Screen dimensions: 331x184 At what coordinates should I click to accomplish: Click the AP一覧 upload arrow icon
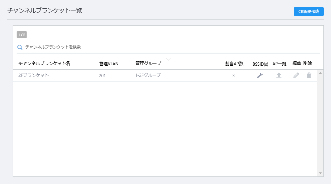point(279,75)
